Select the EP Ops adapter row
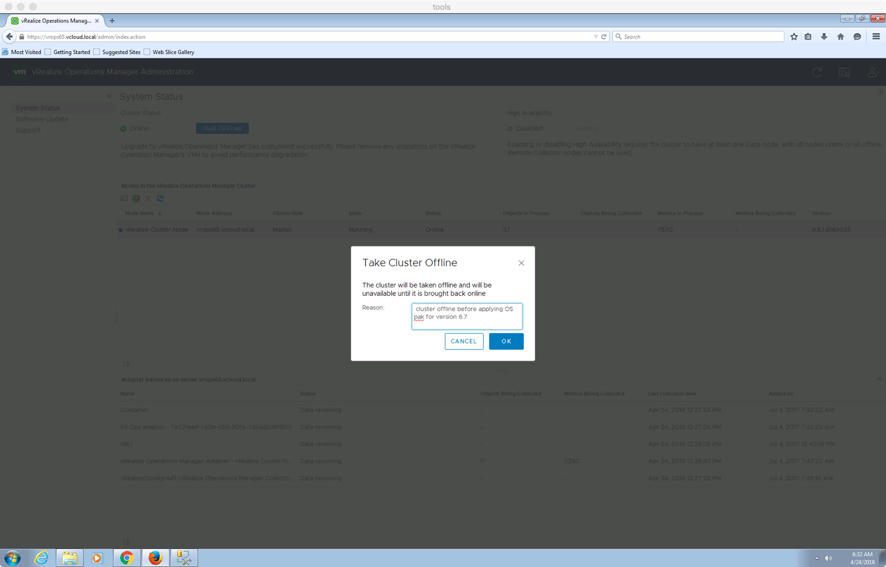The height and width of the screenshot is (567, 886). 500,427
